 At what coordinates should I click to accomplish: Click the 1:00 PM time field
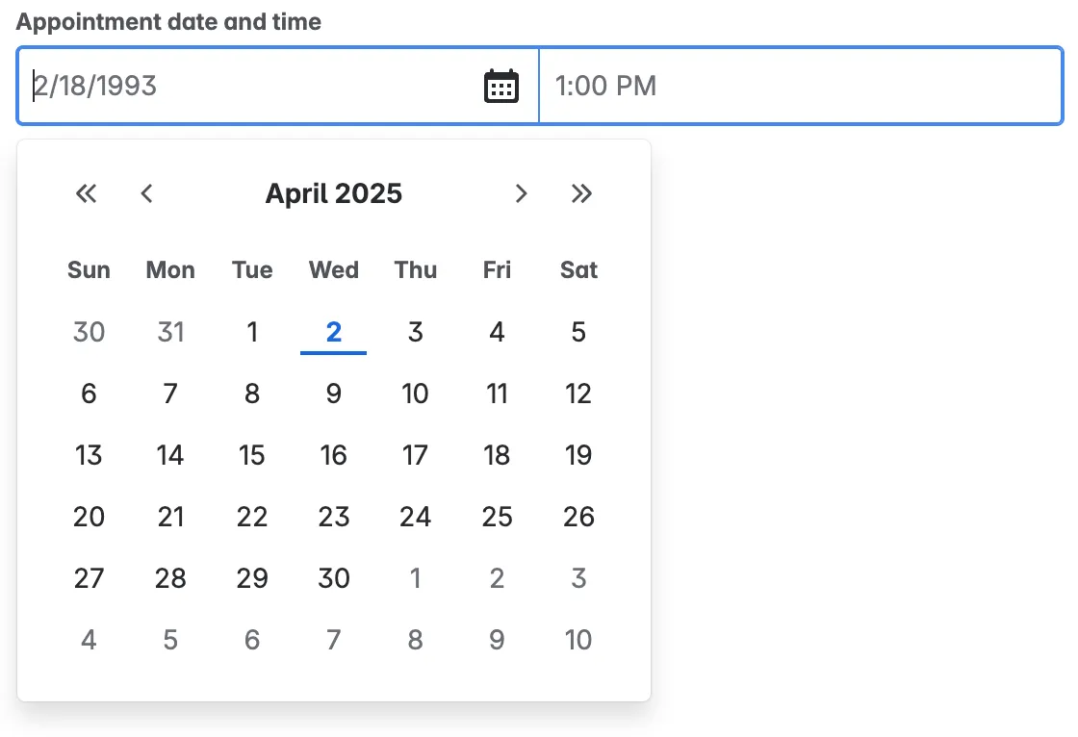click(x=799, y=86)
